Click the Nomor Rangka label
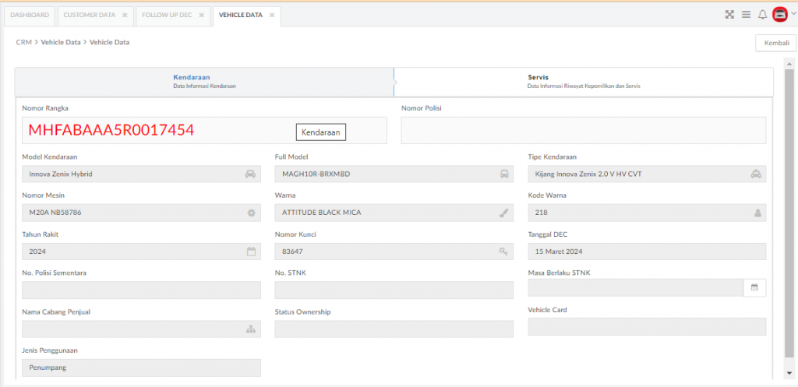This screenshot has width=798, height=387. click(44, 107)
